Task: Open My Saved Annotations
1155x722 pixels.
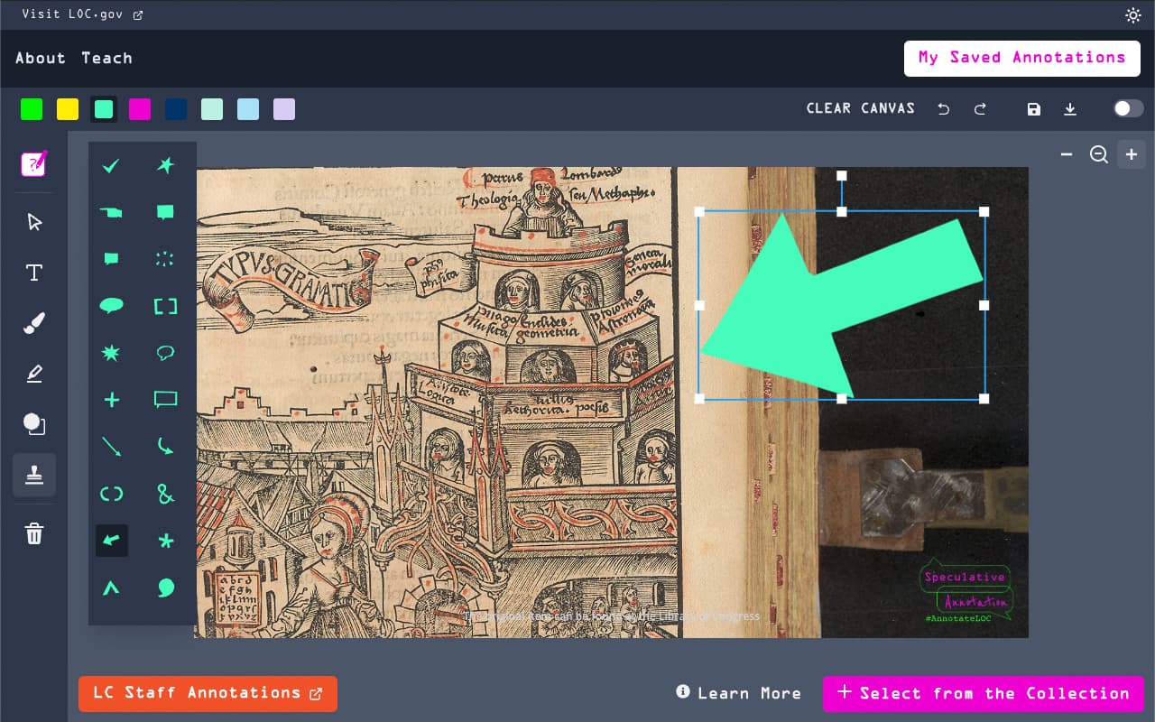Action: (1021, 58)
